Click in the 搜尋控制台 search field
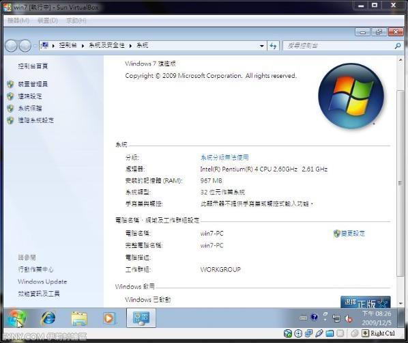 pos(339,46)
